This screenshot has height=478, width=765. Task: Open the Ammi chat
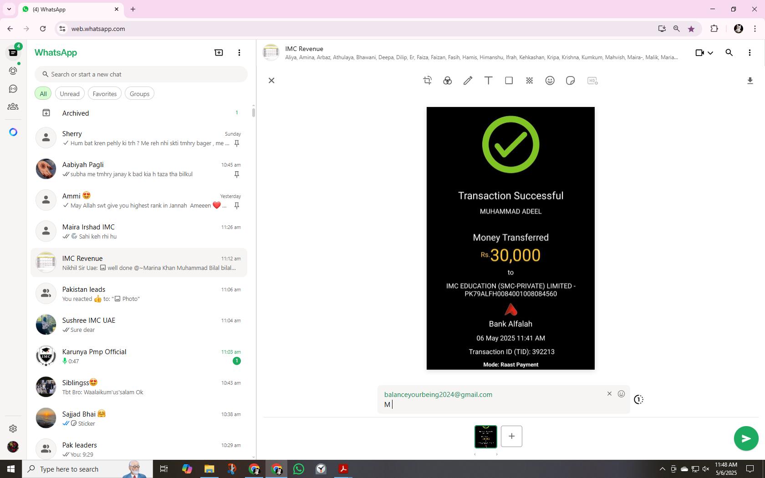click(x=139, y=200)
